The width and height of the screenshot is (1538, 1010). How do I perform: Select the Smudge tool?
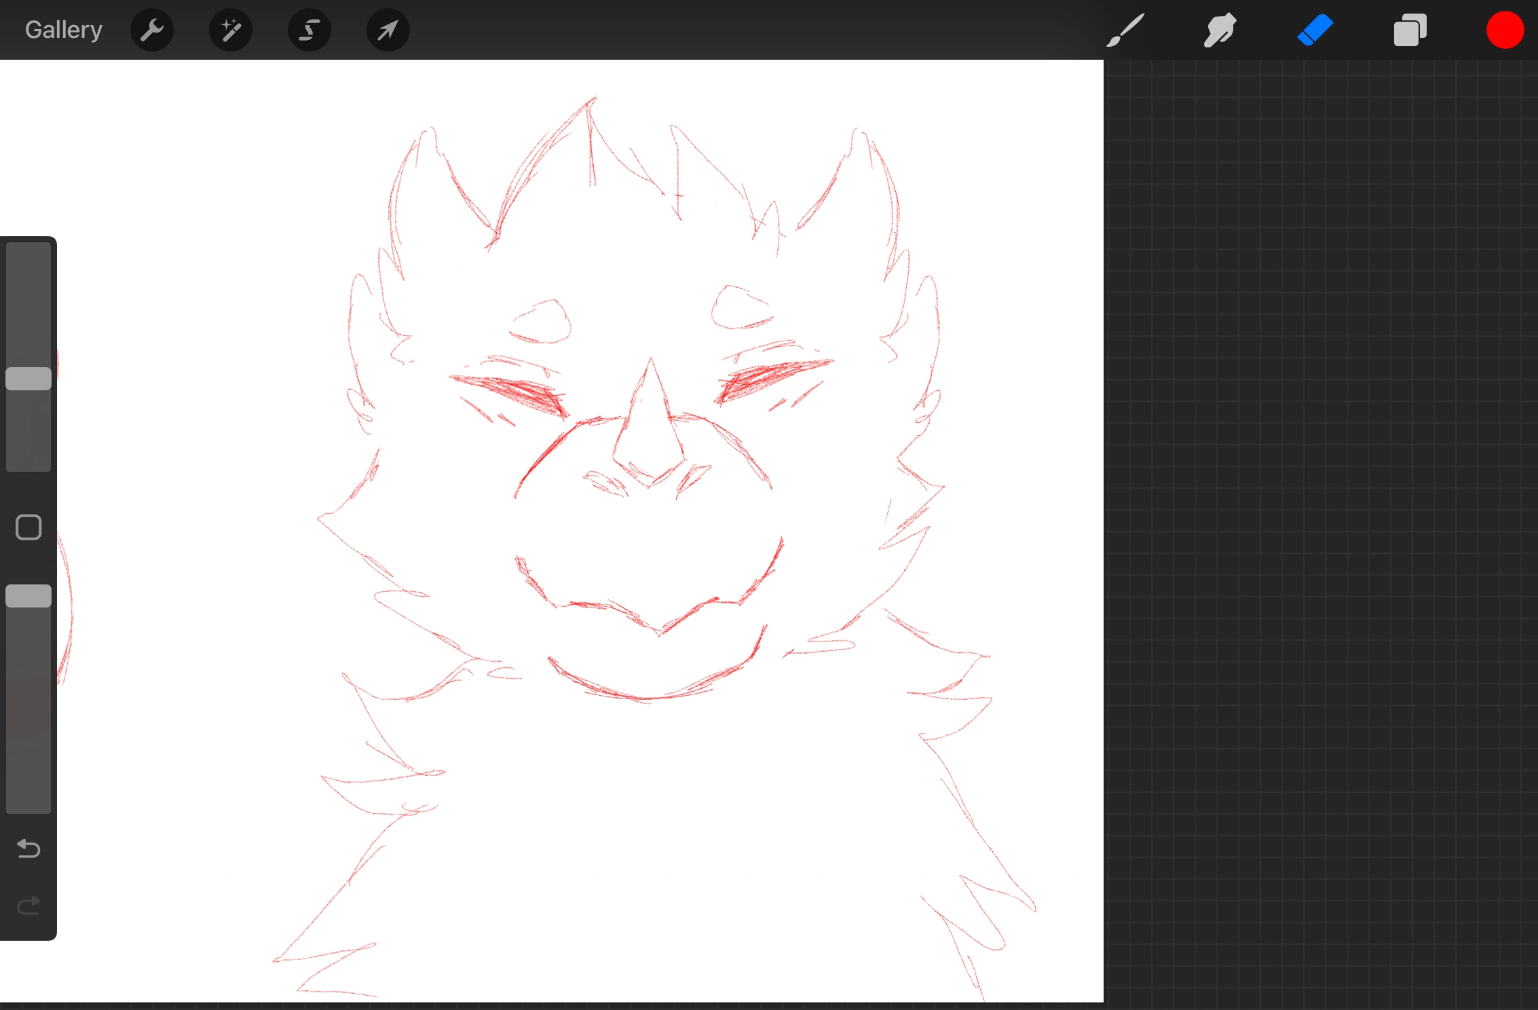pyautogui.click(x=1220, y=30)
